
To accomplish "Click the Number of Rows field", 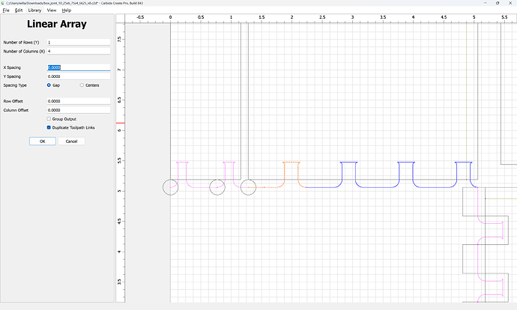I will (79, 42).
